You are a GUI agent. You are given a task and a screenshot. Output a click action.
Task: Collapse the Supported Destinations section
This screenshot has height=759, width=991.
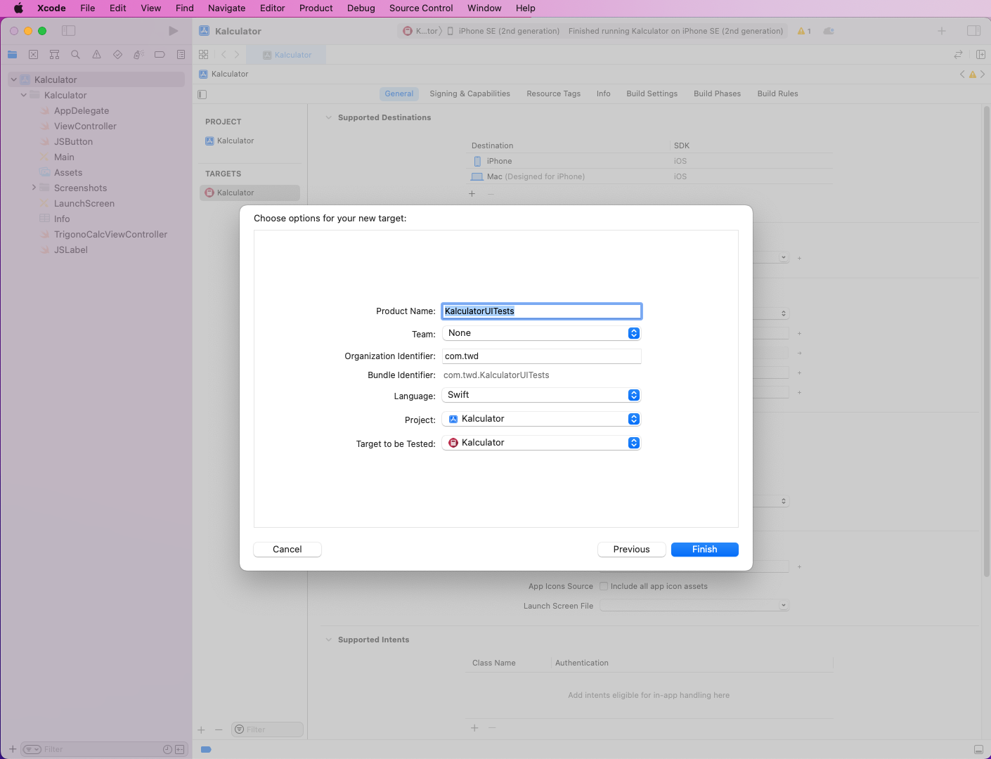coord(328,118)
